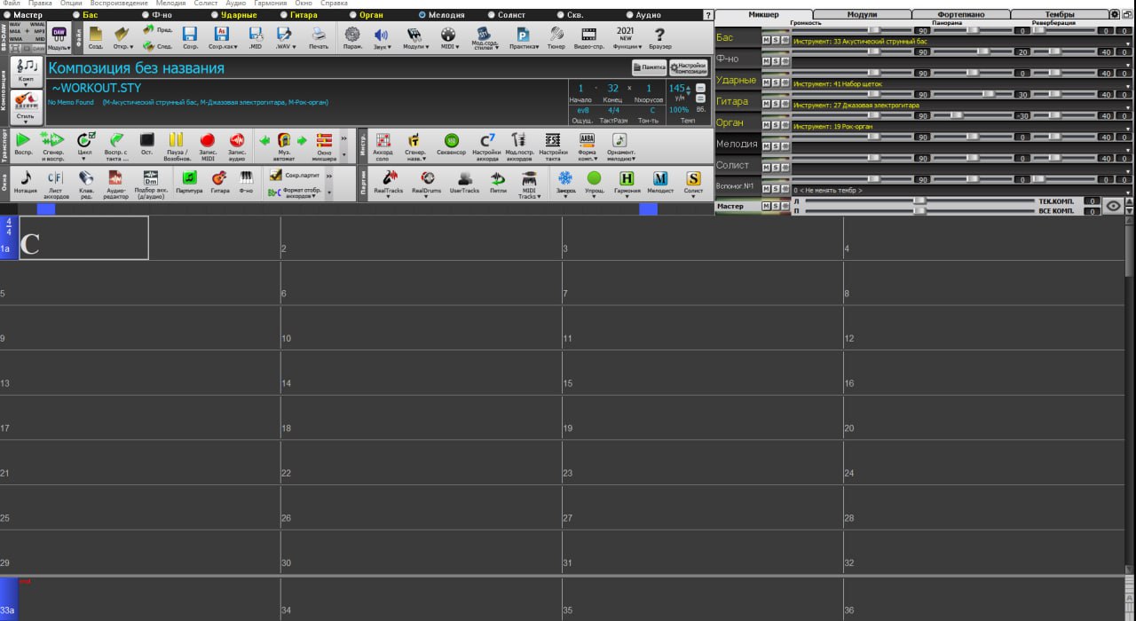Select the Мастер radio button
This screenshot has height=621, width=1136.
coord(7,15)
